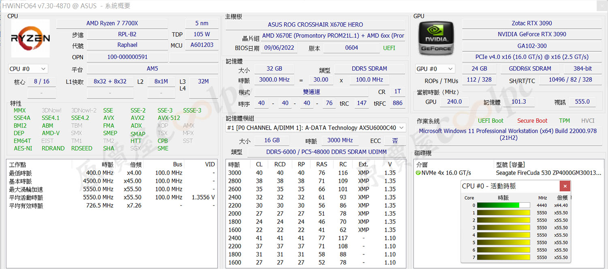Screen dimensions: 608x269
Task: Click the DDR5-6000 / PC5-48000 module type field
Action: 326,152
